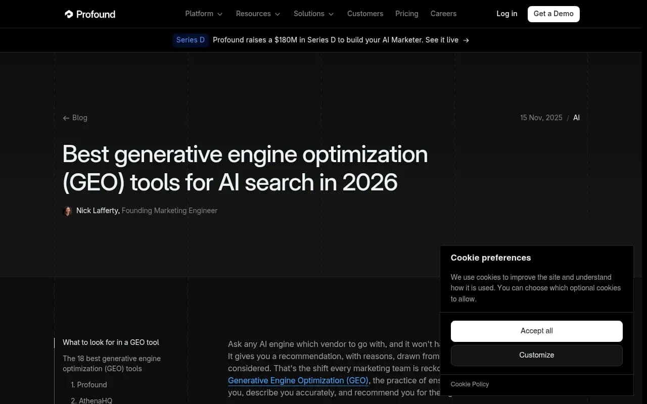The height and width of the screenshot is (404, 647).
Task: Open the Pricing page
Action: coord(407,14)
